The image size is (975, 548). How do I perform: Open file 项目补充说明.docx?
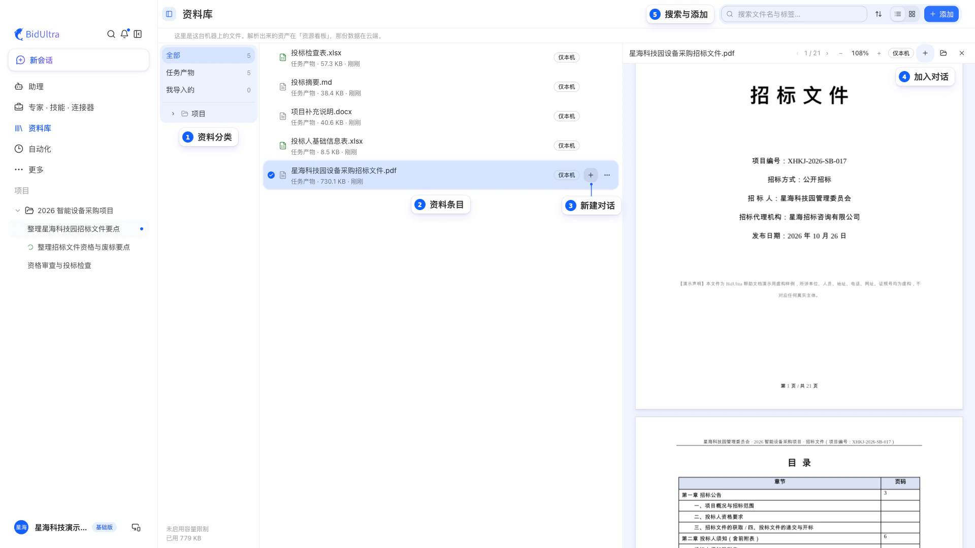click(x=441, y=116)
